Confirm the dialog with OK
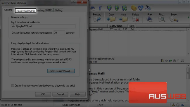The image size is (190, 107). (43, 94)
